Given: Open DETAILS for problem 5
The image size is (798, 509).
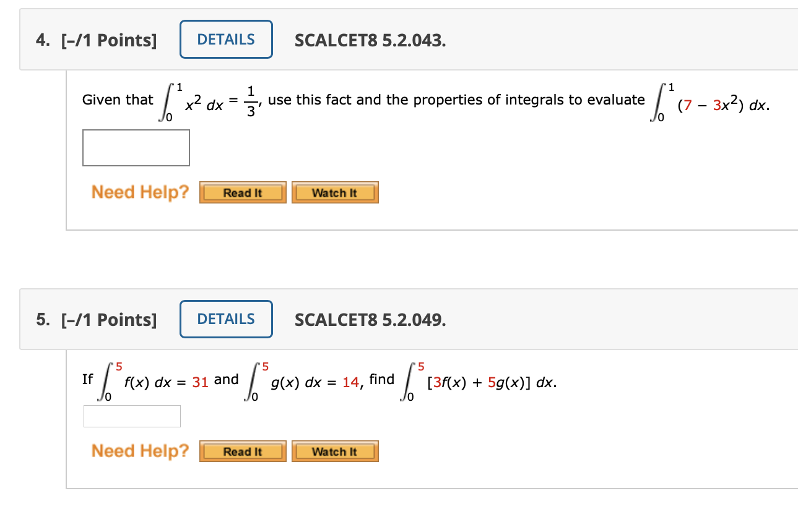Looking at the screenshot, I should pyautogui.click(x=226, y=319).
